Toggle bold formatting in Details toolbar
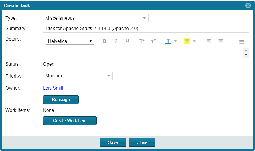The height and width of the screenshot is (151, 255). click(x=104, y=41)
